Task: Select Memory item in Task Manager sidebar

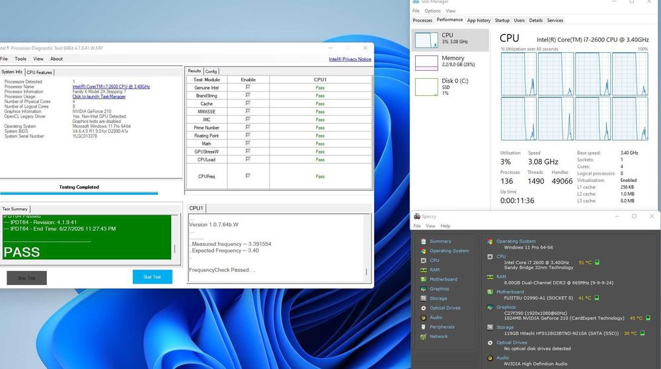Action: (x=450, y=62)
